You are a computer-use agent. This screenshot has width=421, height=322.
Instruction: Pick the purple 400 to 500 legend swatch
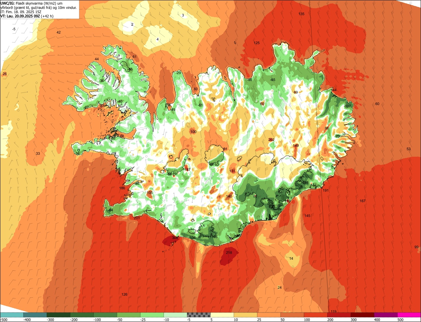coord(385,315)
